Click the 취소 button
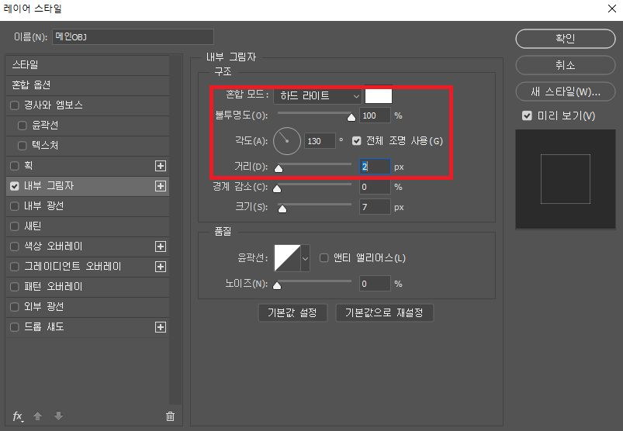This screenshot has width=623, height=431. (x=566, y=65)
